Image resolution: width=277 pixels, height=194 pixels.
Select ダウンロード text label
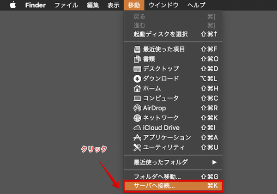tap(161, 79)
